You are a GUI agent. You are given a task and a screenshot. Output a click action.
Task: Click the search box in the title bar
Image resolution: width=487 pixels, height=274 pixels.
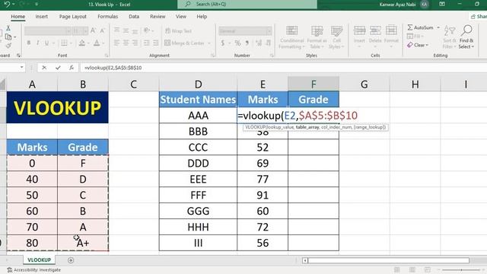(x=247, y=5)
